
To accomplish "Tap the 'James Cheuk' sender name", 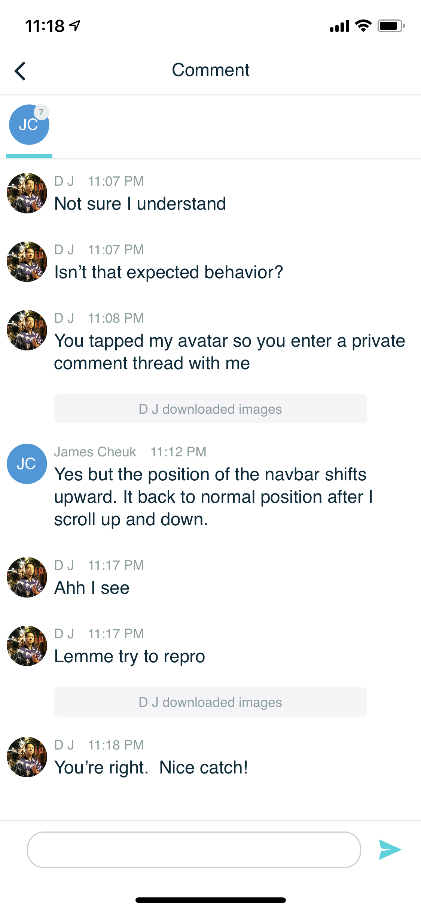I will (x=95, y=452).
